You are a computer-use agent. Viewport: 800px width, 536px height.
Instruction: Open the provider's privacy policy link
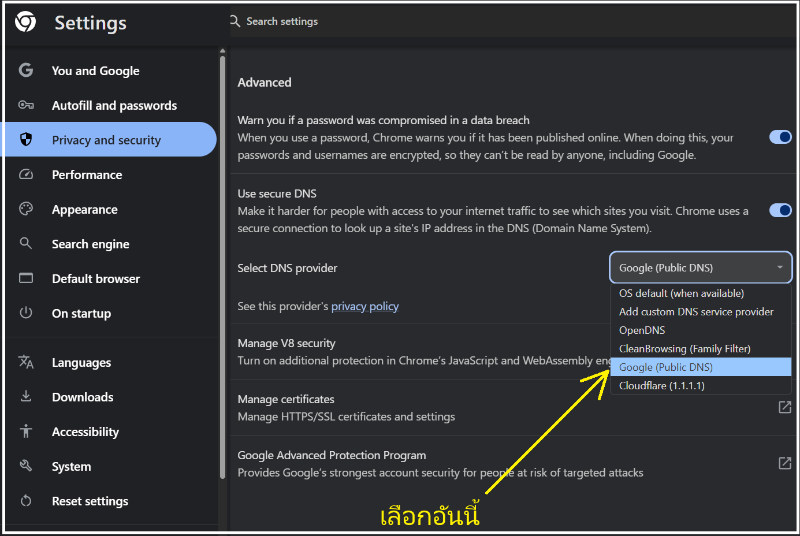coord(365,306)
